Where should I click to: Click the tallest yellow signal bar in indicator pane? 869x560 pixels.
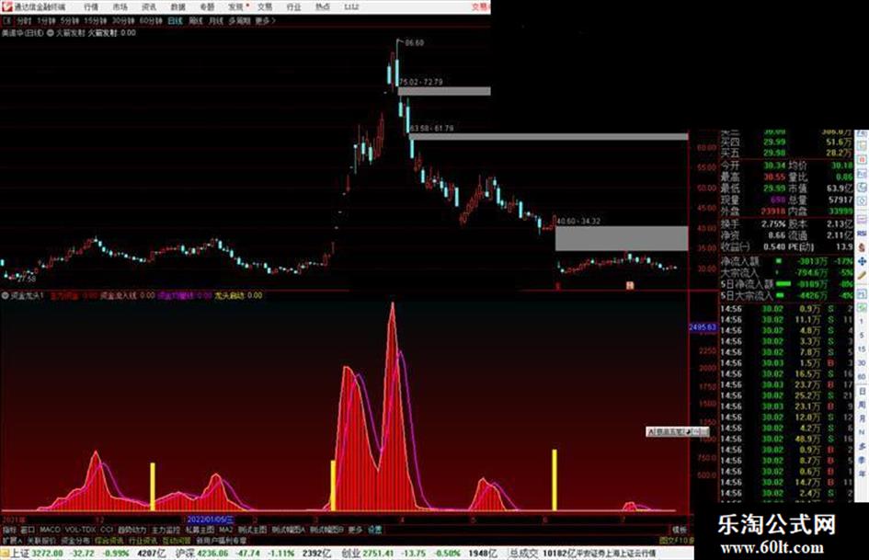[x=555, y=480]
